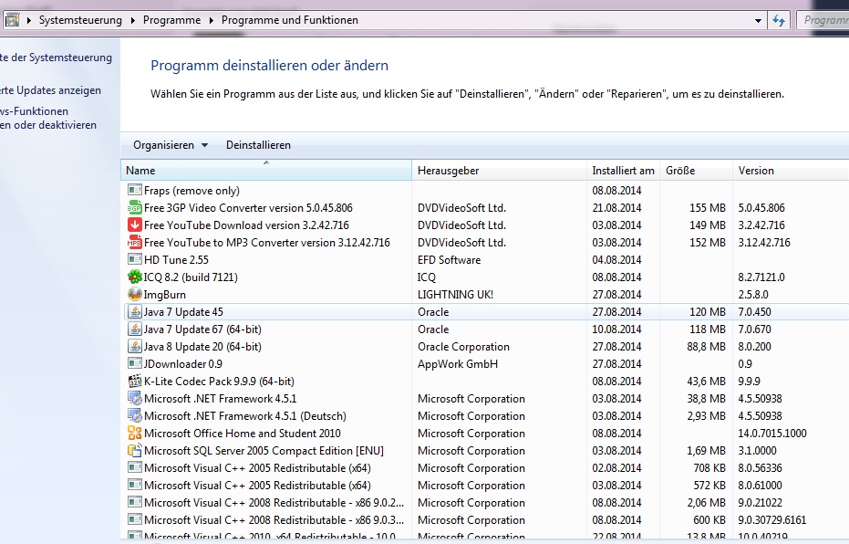
Task: Click the Deinstallieren toolbar button
Action: (258, 145)
